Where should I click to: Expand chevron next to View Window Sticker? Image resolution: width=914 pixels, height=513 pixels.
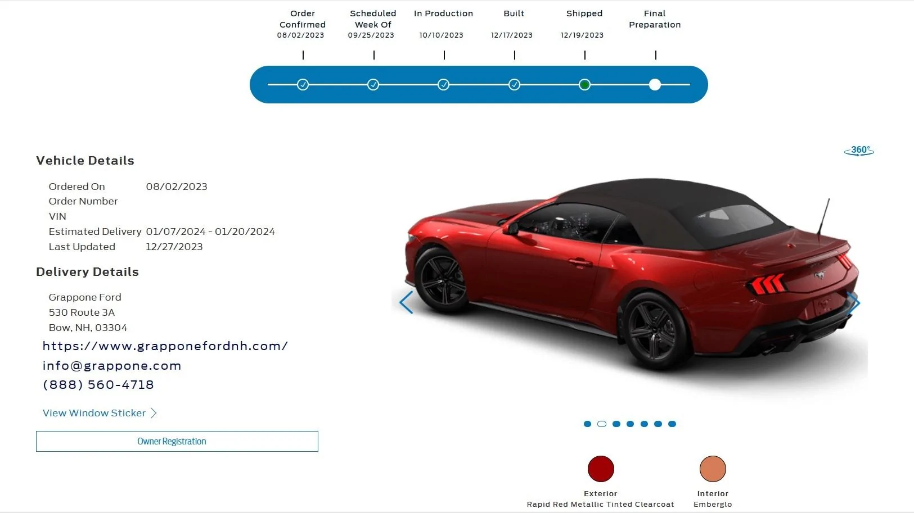(x=154, y=413)
